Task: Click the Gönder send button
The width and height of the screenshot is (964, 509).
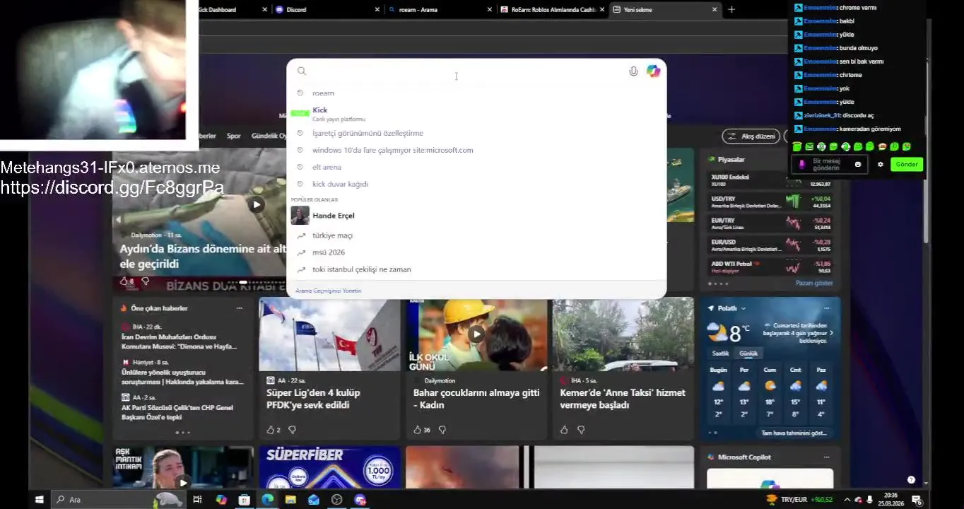Action: tap(907, 164)
